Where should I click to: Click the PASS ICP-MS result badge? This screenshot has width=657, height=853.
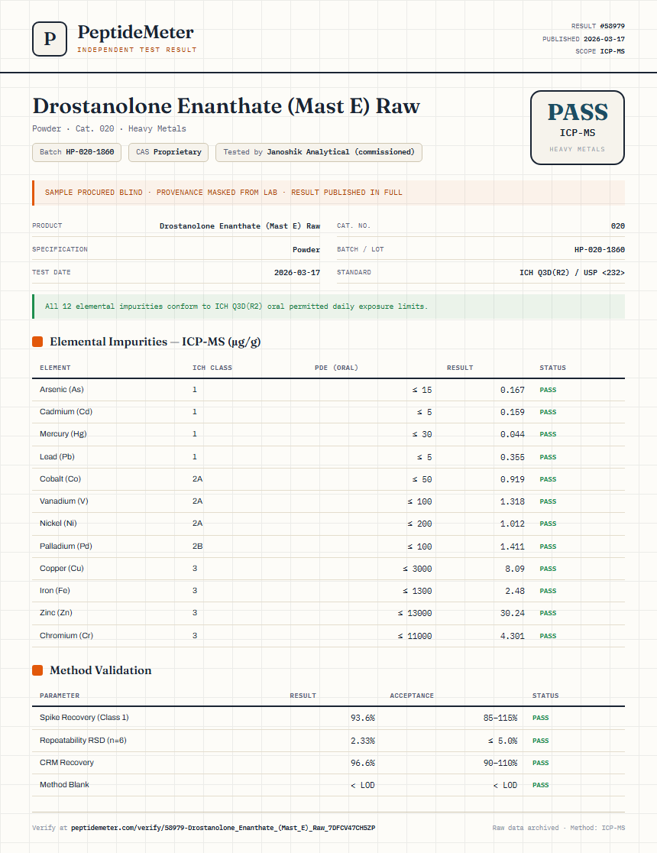pyautogui.click(x=577, y=128)
